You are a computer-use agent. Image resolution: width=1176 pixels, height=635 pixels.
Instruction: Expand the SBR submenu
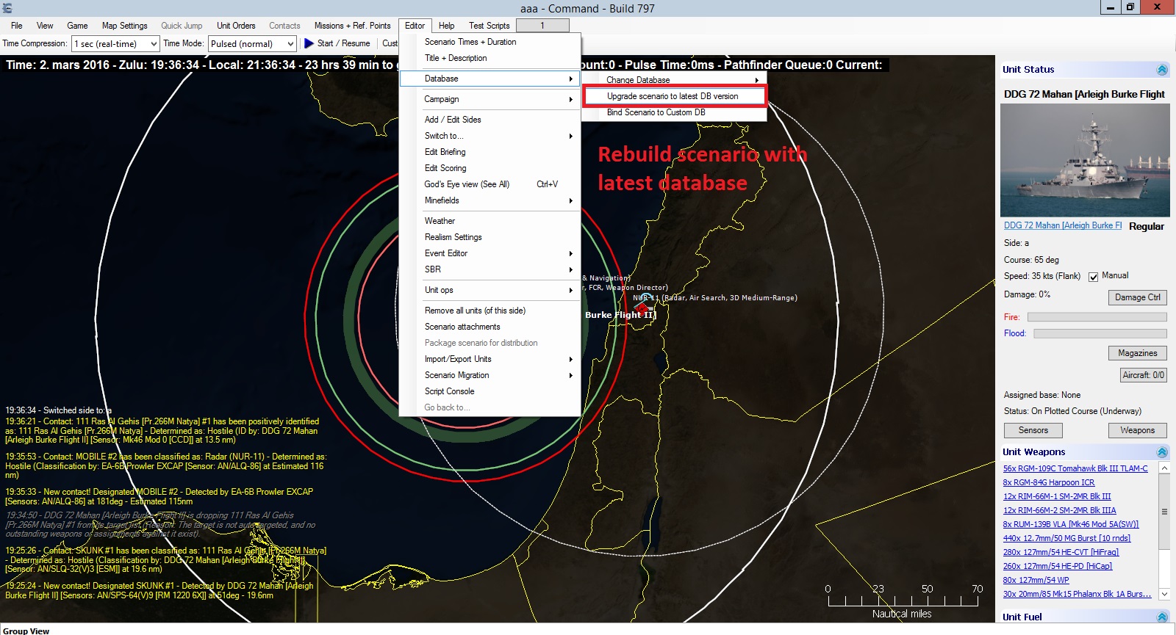click(x=490, y=269)
